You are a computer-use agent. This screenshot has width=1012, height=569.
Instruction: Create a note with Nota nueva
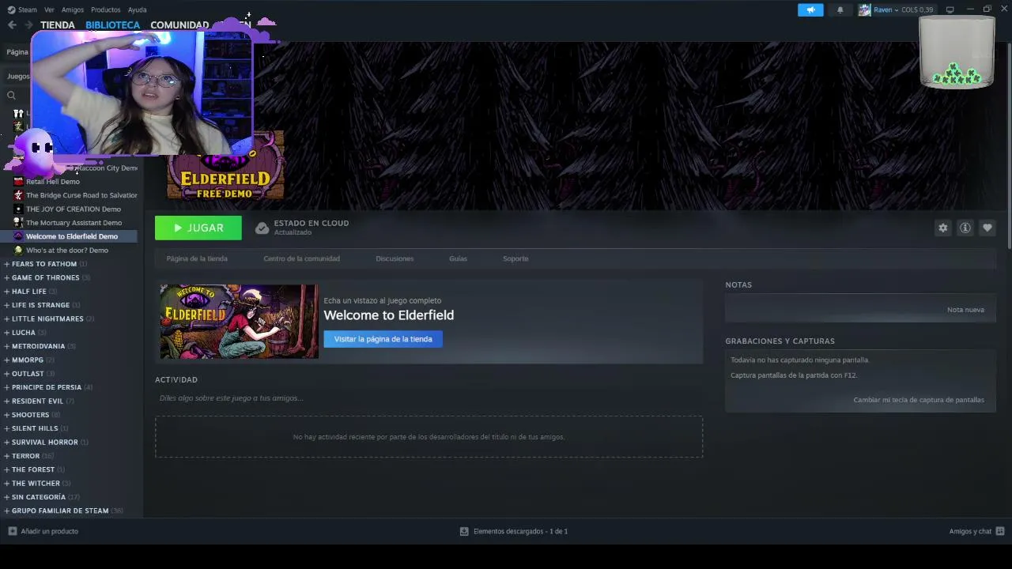coord(965,310)
